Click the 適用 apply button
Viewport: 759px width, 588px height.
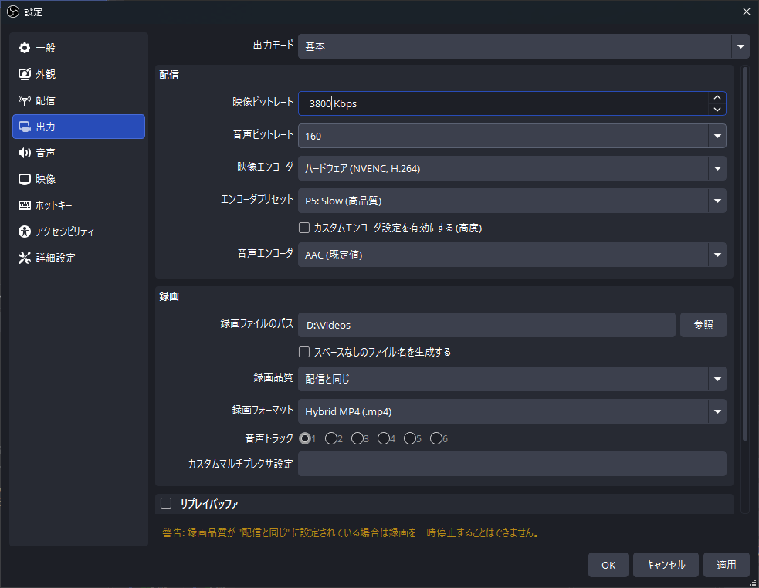pos(726,565)
